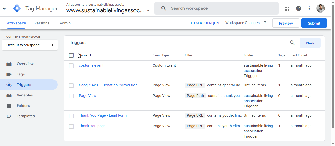The image size is (335, 146).
Task: Open the help question mark icon
Action: point(299,8)
